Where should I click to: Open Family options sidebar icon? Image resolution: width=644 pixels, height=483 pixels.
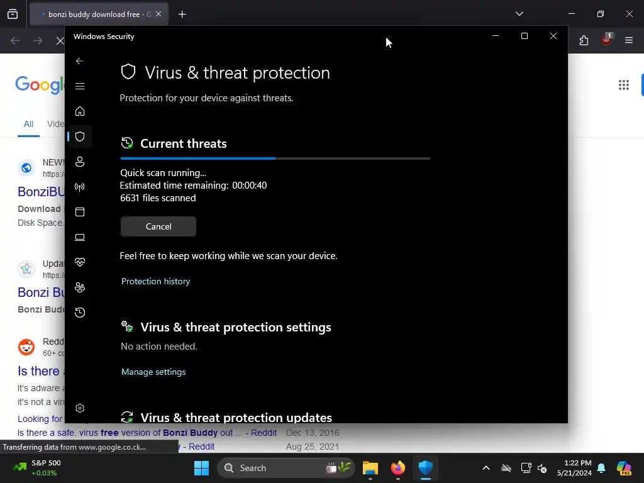[x=80, y=287]
